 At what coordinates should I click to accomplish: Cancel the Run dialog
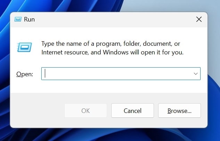tap(132, 111)
